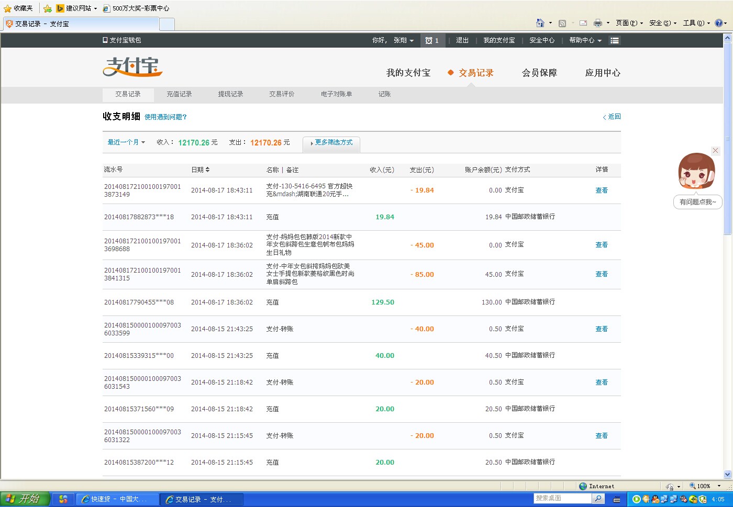Open the list menu icon in top bar

(x=615, y=40)
